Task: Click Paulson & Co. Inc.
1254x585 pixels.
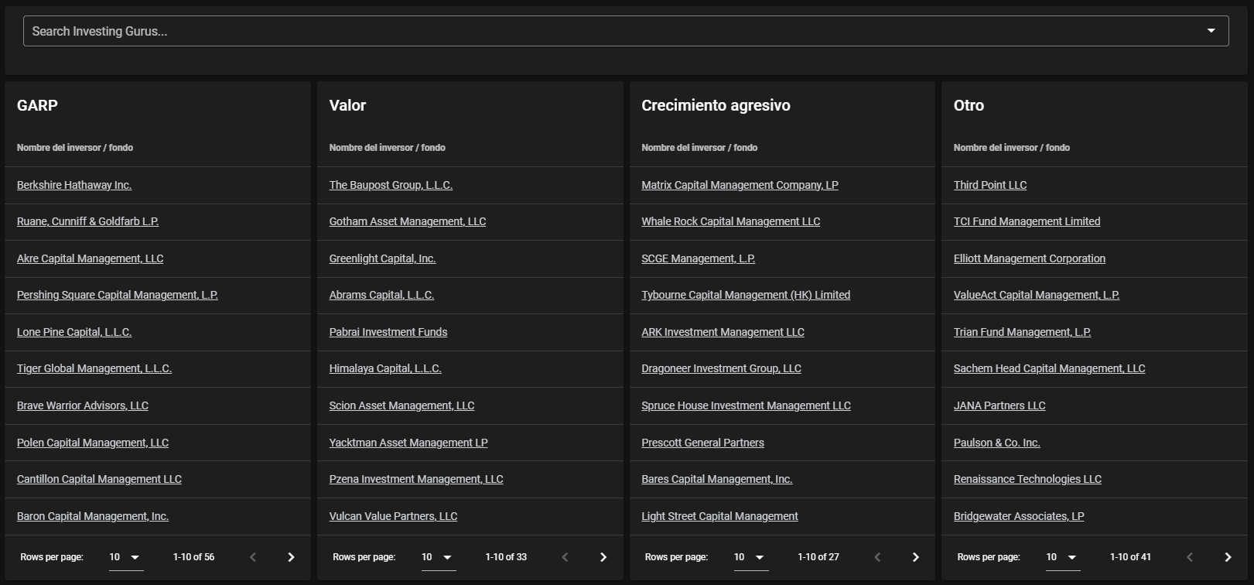Action: tap(996, 443)
